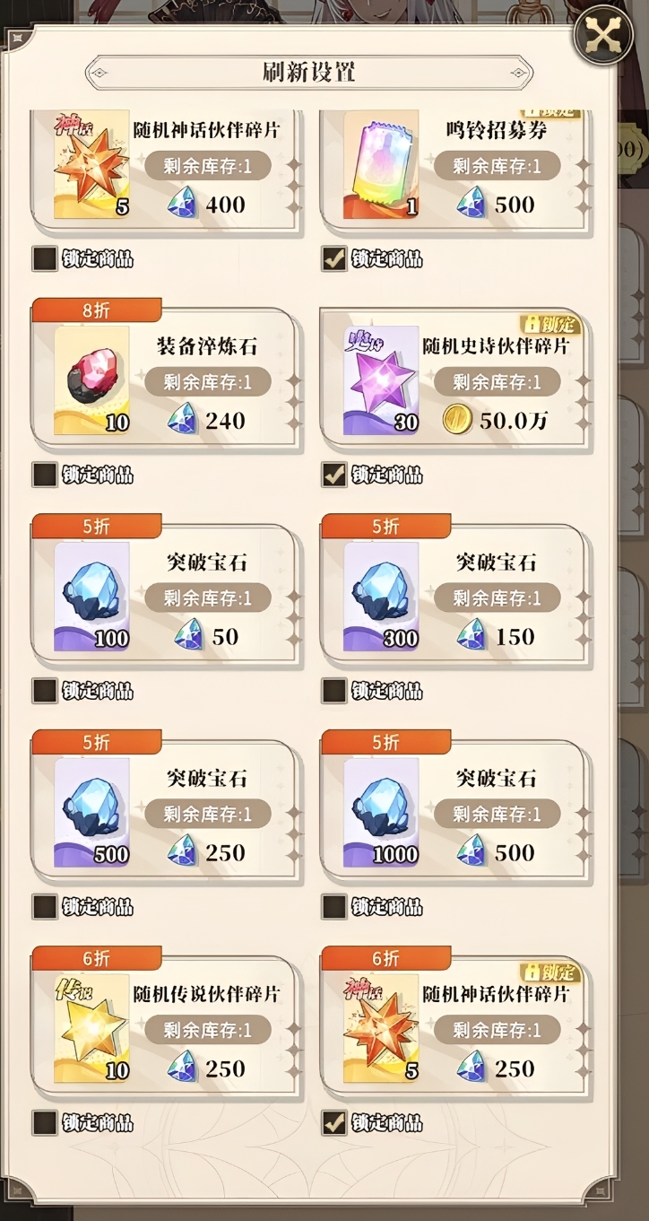Close the 刷新设置 dialog with X button
Image resolution: width=649 pixels, height=1221 pixels.
[602, 35]
